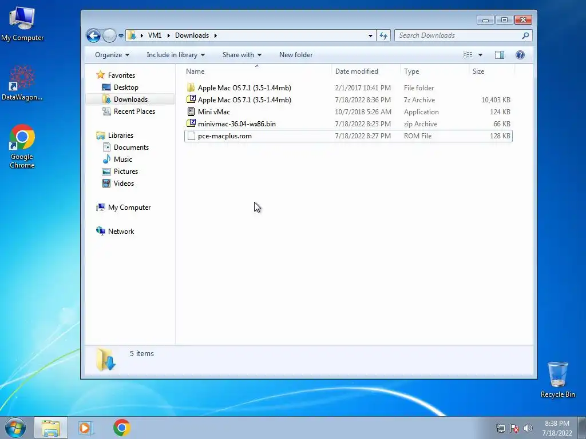Select My Computer desktop icon

[22, 23]
